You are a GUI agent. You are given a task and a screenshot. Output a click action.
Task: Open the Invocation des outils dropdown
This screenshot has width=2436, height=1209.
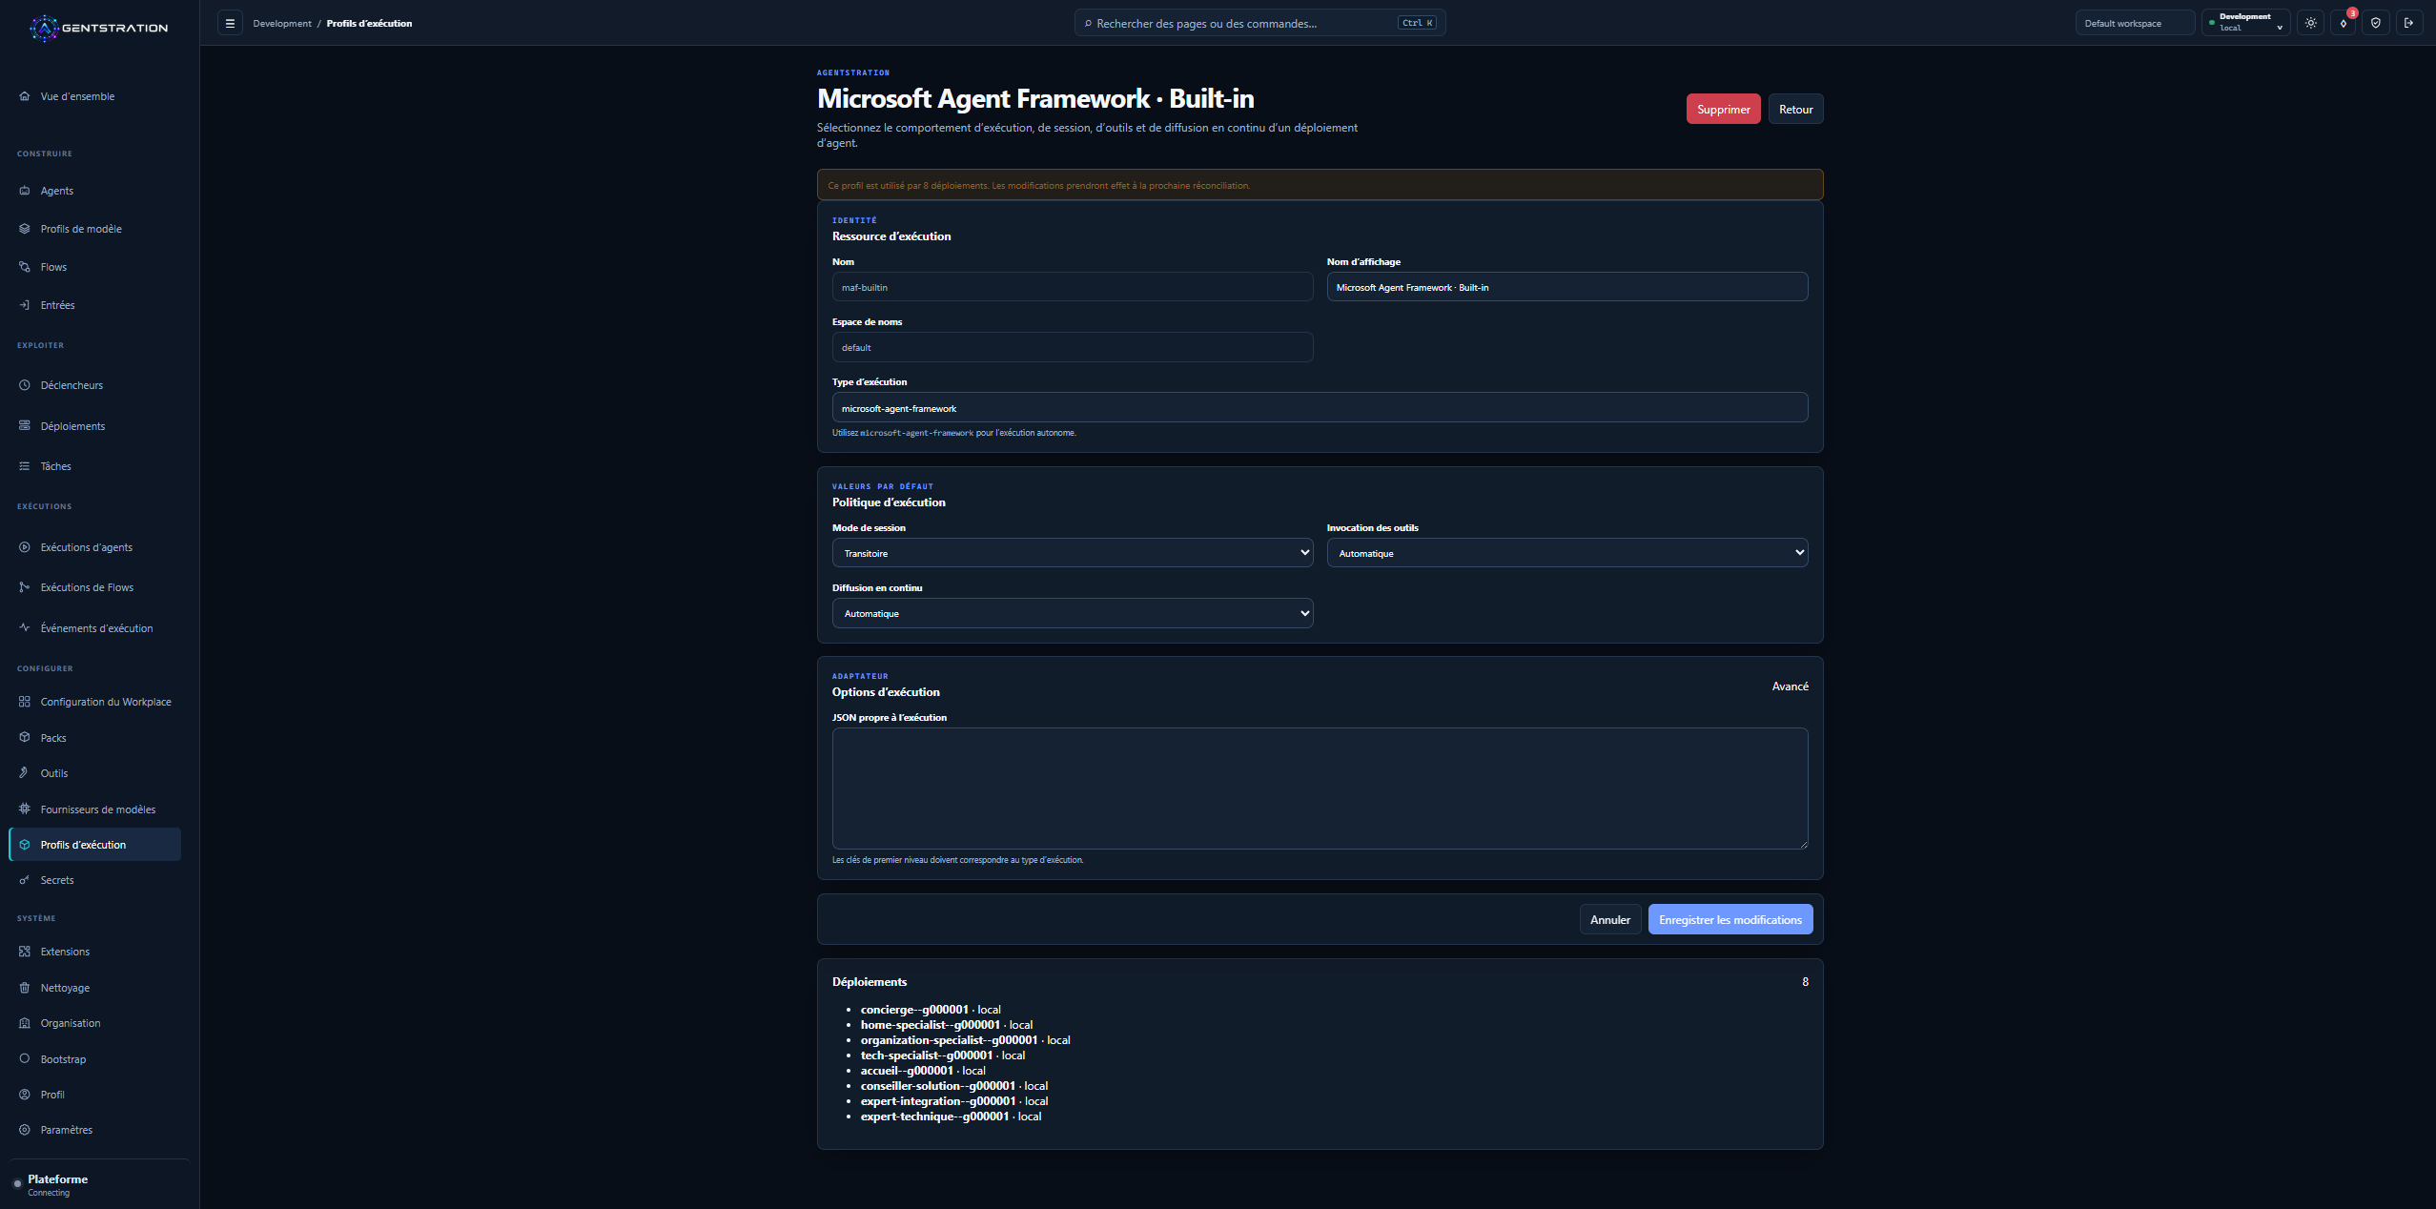click(1567, 553)
